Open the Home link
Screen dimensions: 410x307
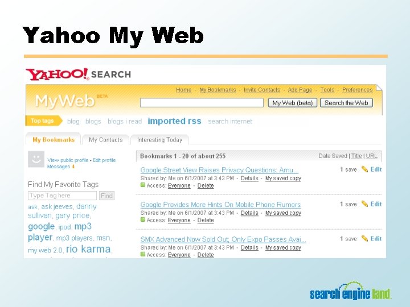[183, 90]
